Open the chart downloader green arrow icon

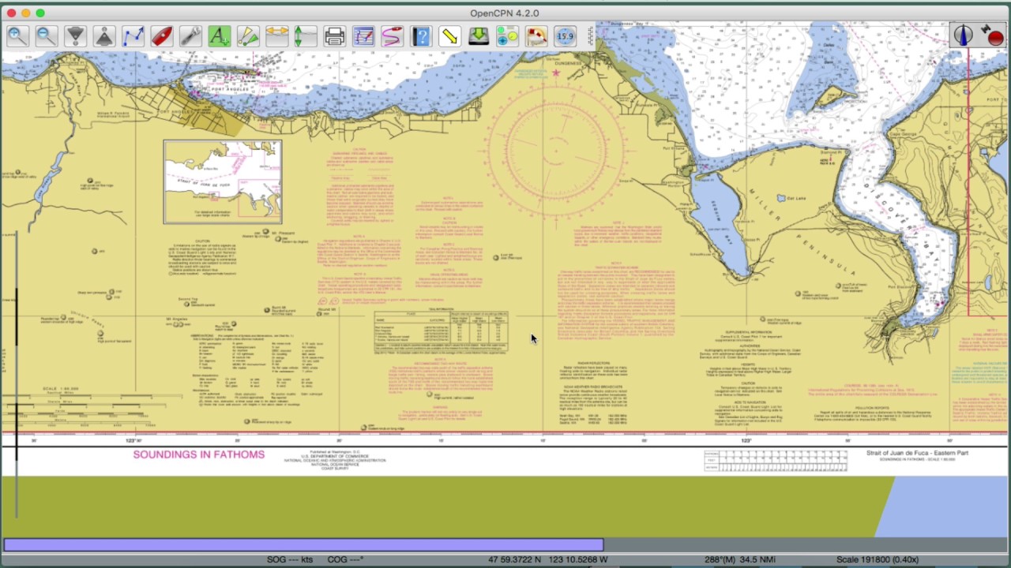point(479,36)
